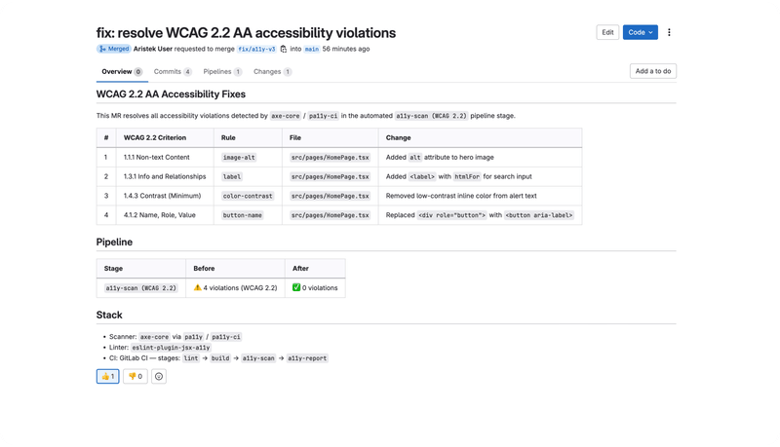Image resolution: width=780 pixels, height=447 pixels.
Task: Open the Commits tab
Action: point(173,71)
